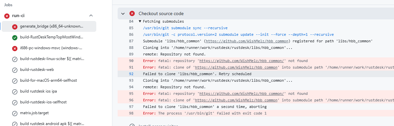Click failed status icon of generate_bridge job

[x=15, y=27]
